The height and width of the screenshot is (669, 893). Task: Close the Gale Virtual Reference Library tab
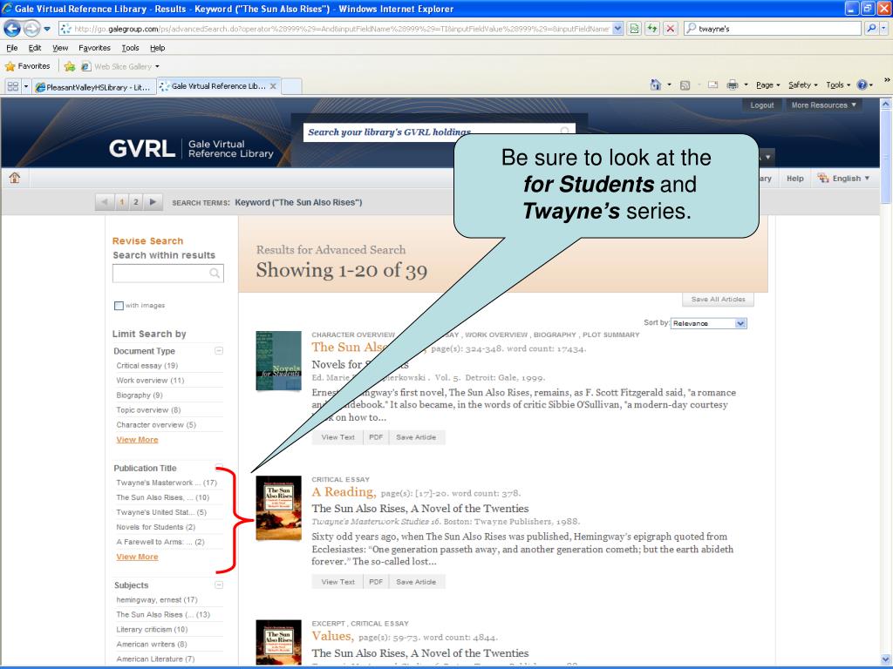273,86
